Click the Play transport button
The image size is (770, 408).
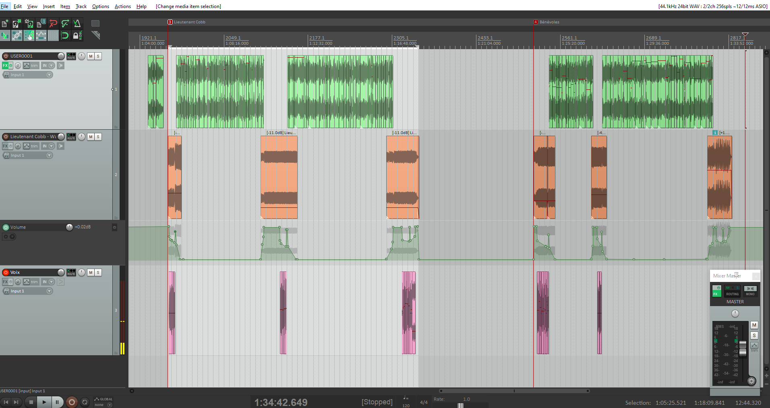tap(44, 402)
